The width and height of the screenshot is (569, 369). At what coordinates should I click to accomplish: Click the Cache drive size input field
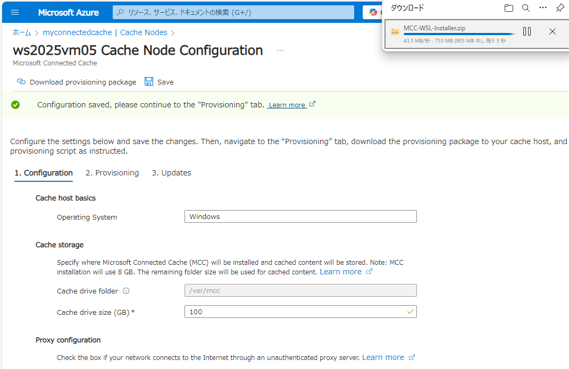pos(300,312)
